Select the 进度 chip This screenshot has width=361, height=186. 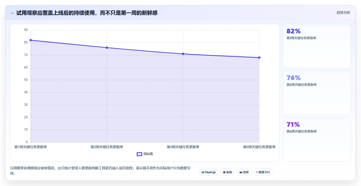(x=244, y=172)
